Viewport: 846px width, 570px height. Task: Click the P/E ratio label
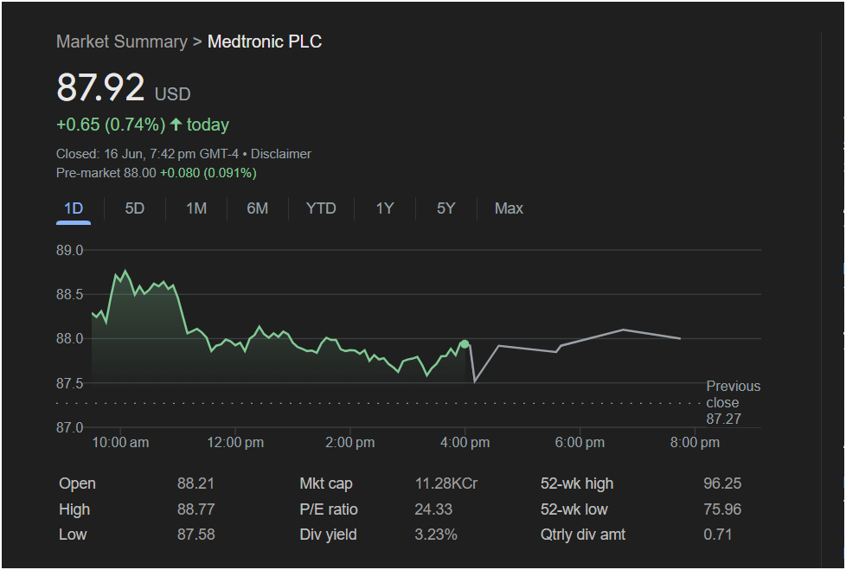(x=329, y=509)
